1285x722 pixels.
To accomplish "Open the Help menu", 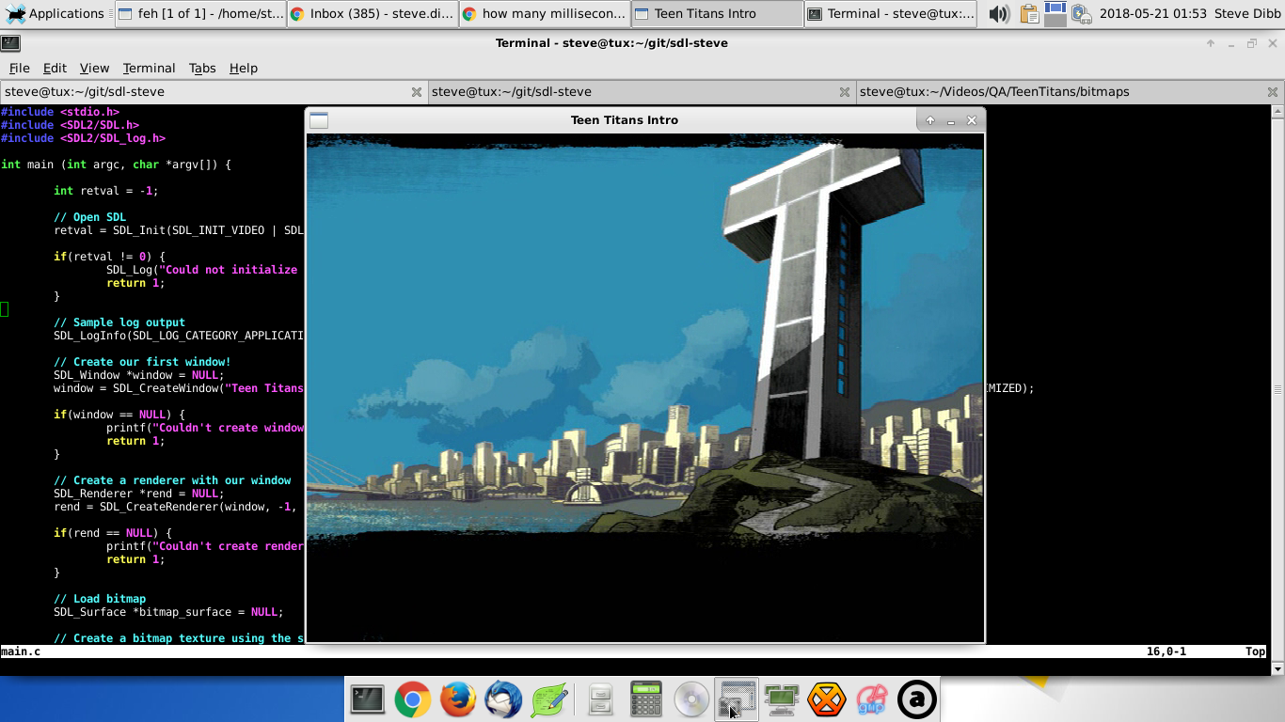I will 244,68.
